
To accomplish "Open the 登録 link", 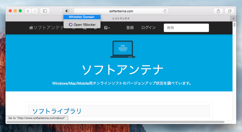I will click(x=130, y=28).
